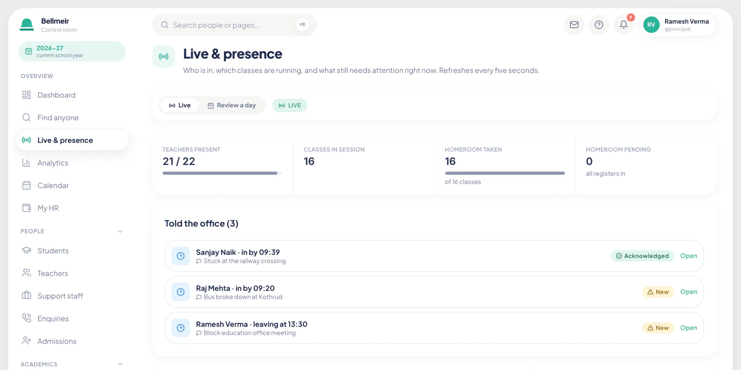Click the Enquiries phone icon
The image size is (741, 370).
coord(26,319)
